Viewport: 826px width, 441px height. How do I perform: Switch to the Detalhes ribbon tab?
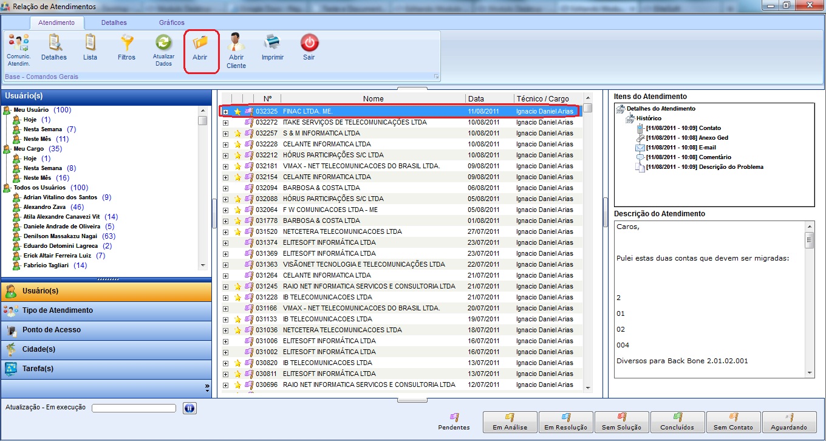[x=114, y=22]
